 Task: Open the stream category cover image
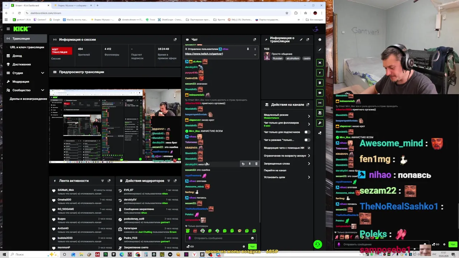pyautogui.click(x=267, y=56)
